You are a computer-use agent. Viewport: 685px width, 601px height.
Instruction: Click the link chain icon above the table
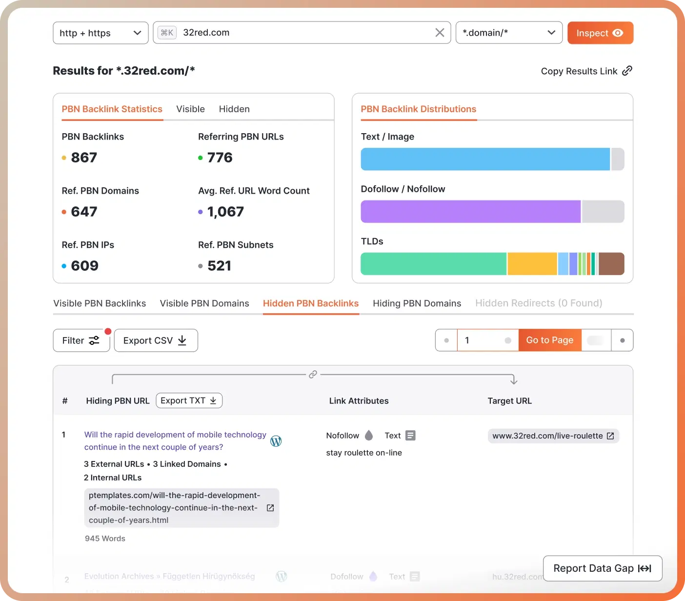pos(313,374)
